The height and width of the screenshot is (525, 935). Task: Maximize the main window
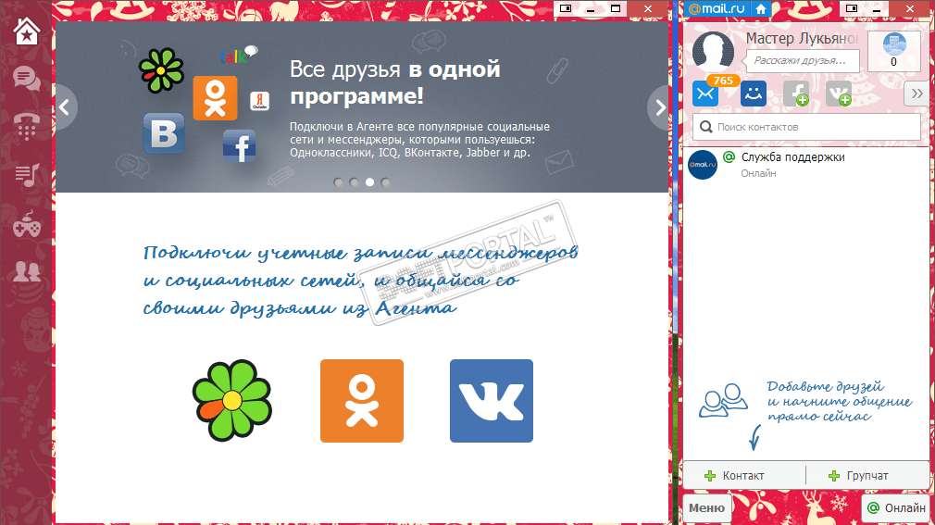tap(616, 8)
